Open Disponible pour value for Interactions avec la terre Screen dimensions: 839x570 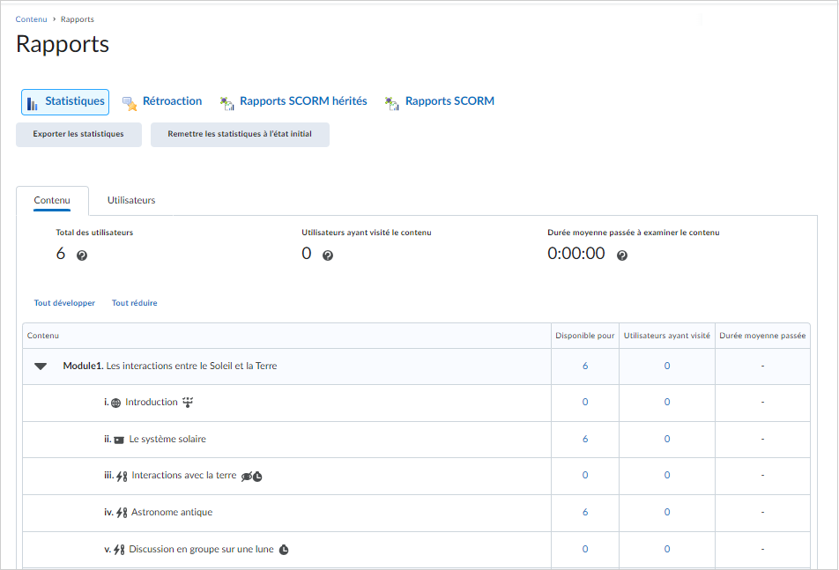585,476
